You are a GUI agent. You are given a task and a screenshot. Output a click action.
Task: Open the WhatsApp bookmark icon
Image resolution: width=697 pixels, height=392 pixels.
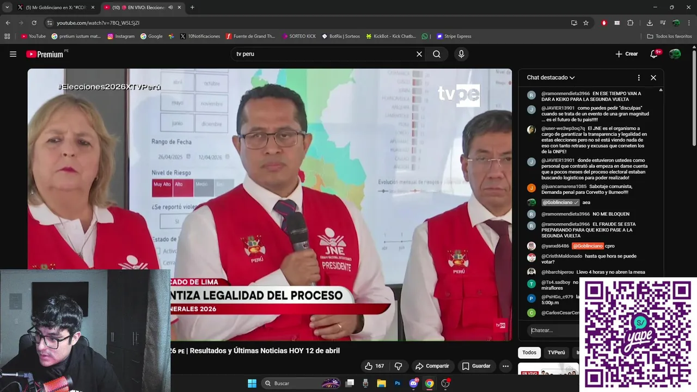coord(425,36)
